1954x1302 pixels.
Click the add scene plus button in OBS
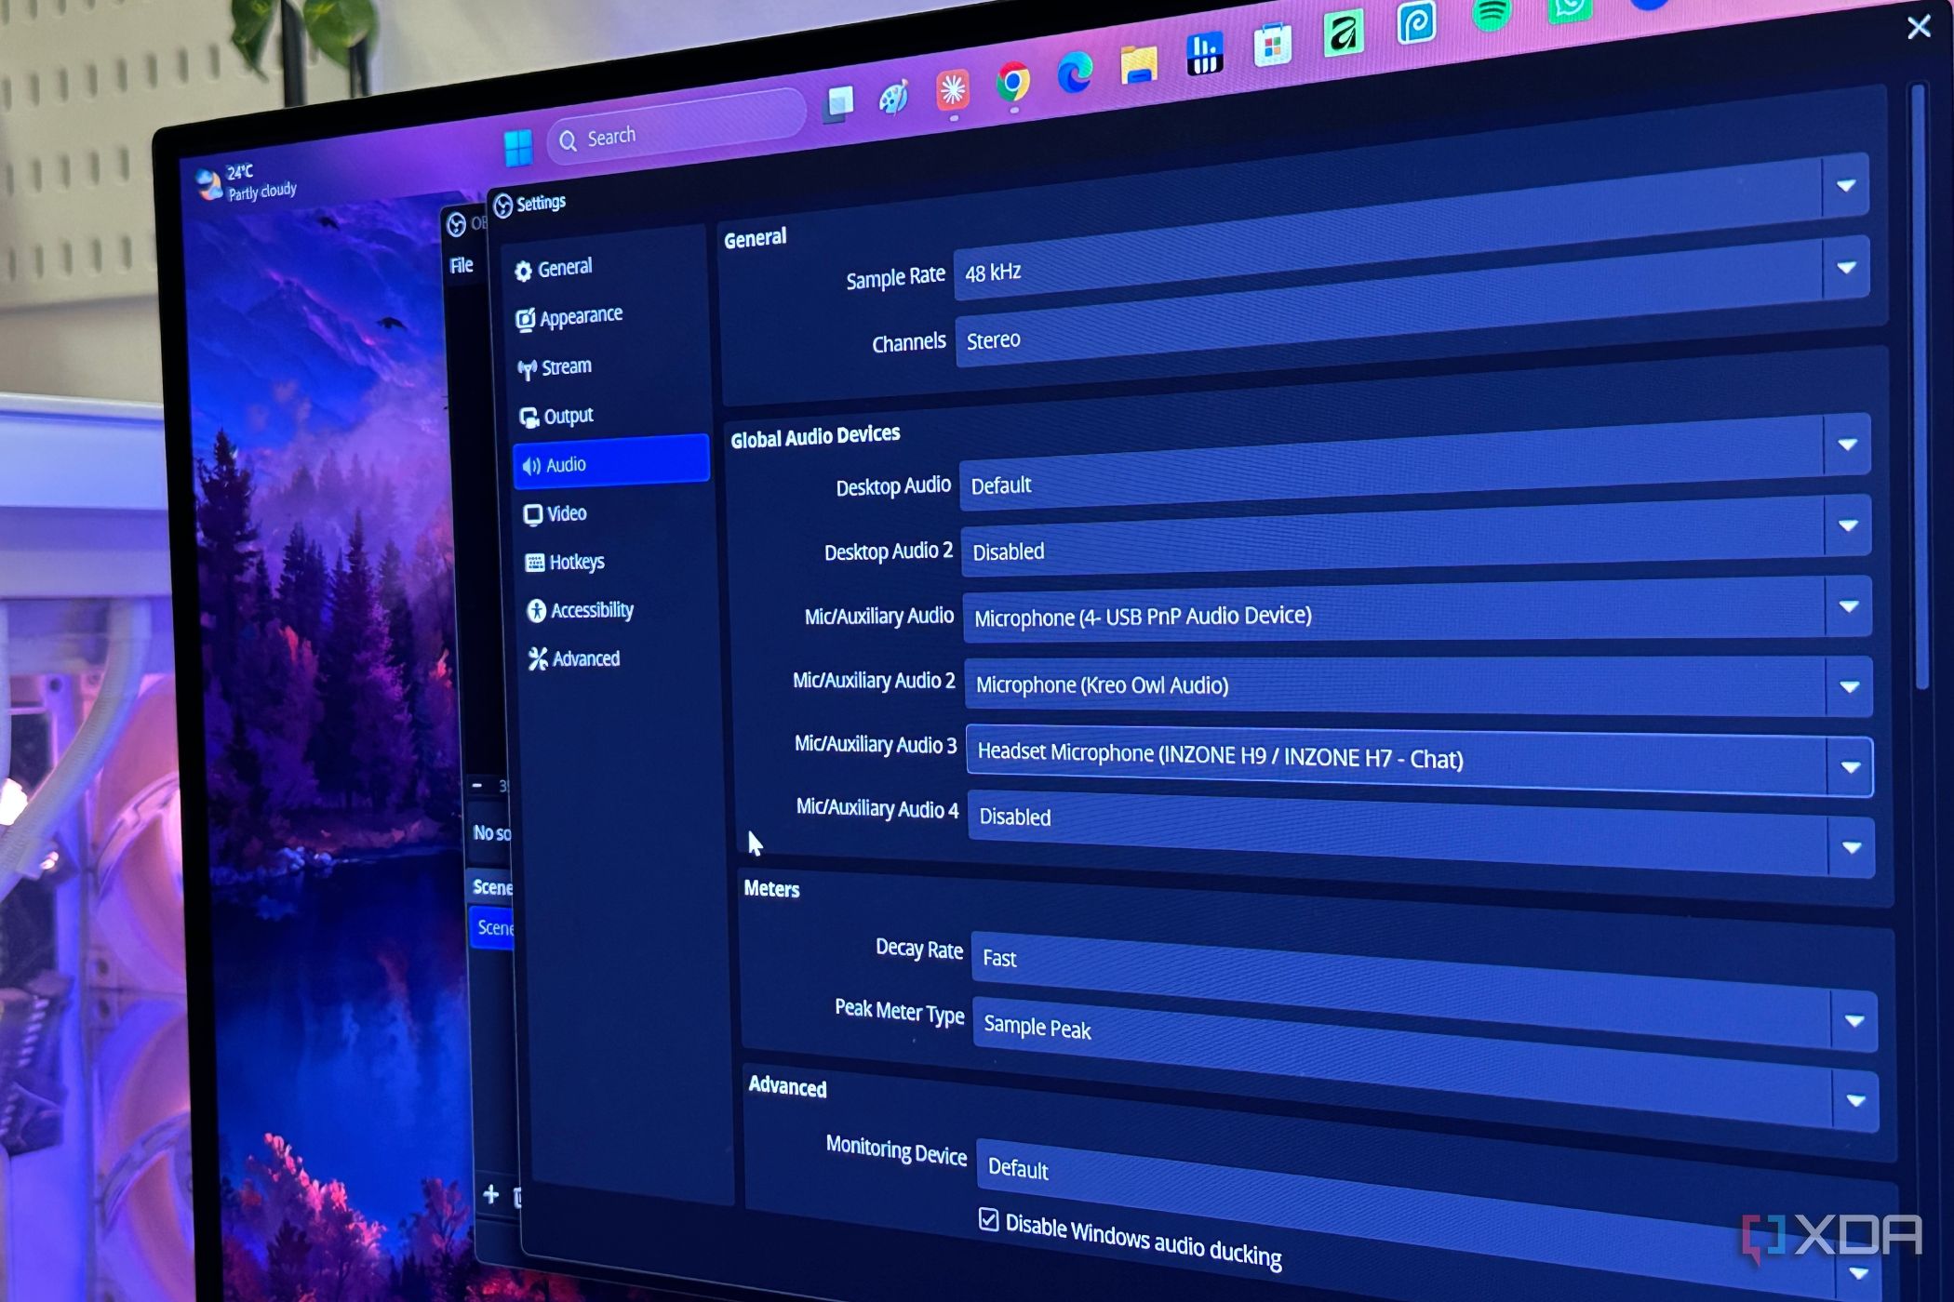click(x=491, y=1194)
